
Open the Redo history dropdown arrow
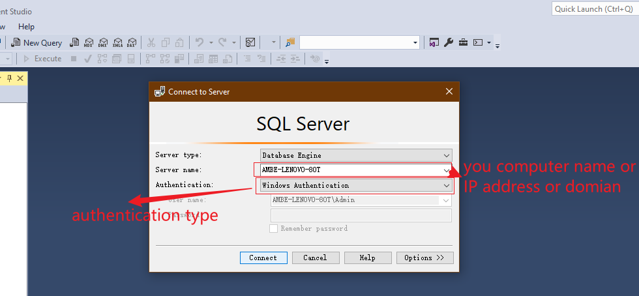coord(234,43)
